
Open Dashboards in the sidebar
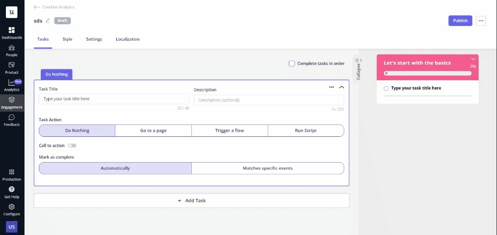pos(11,31)
